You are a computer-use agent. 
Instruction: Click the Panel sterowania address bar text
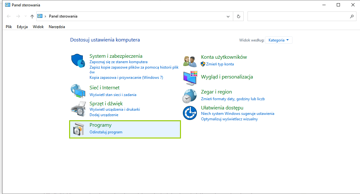(63, 16)
